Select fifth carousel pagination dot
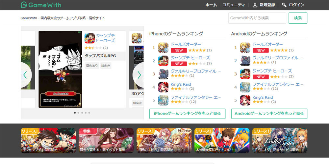329x164 pixels. pyautogui.click(x=89, y=113)
